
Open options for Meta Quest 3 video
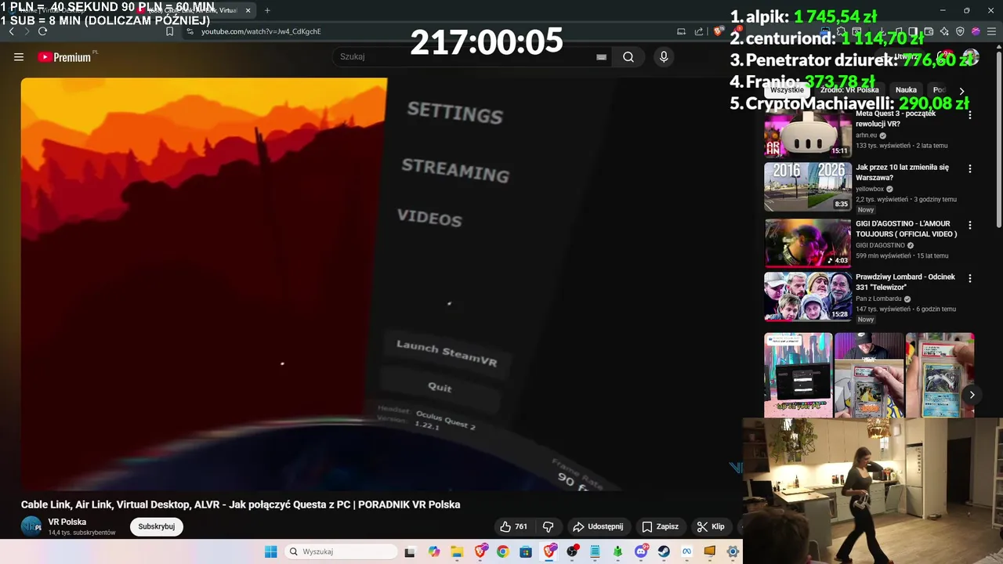(x=970, y=115)
